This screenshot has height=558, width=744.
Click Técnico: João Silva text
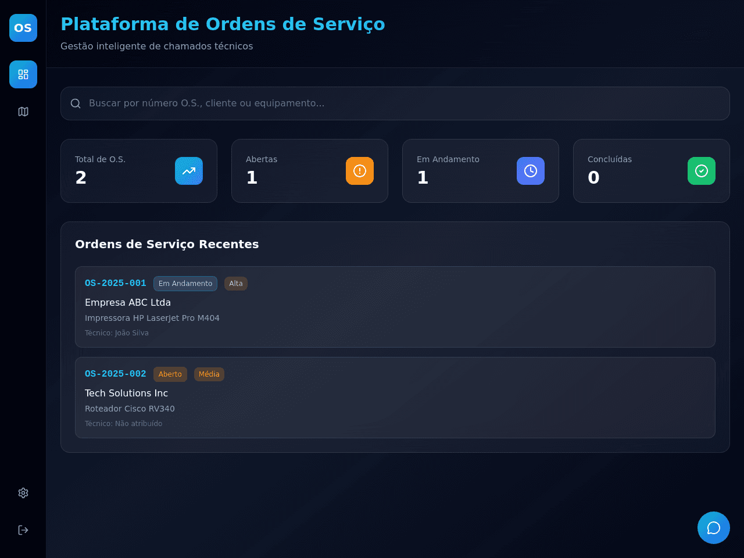[x=117, y=333]
